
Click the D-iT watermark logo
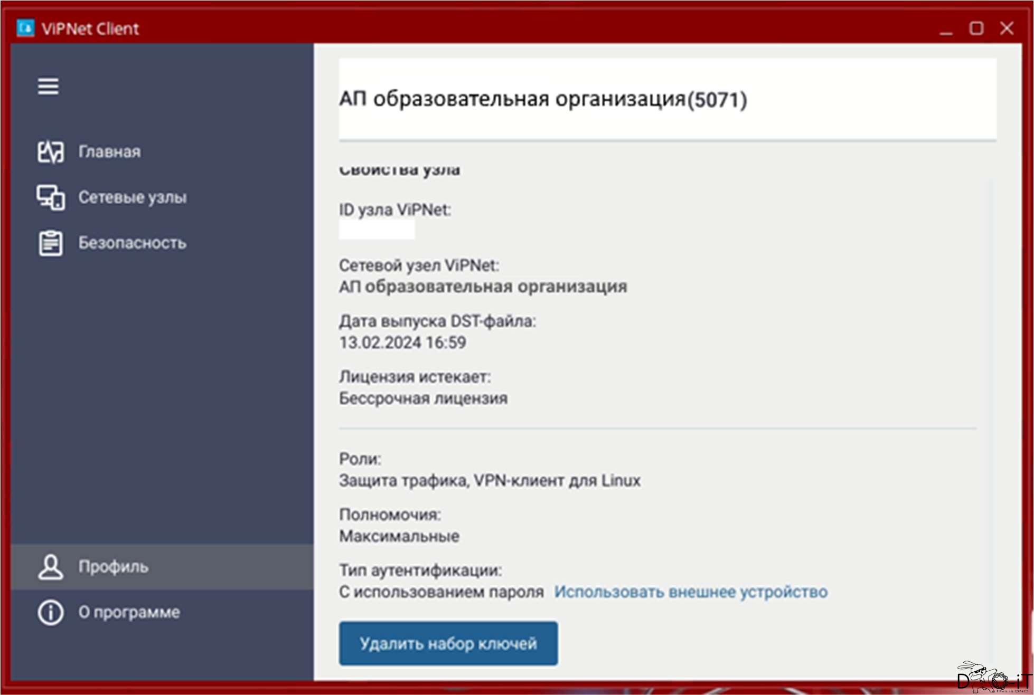coord(993,678)
